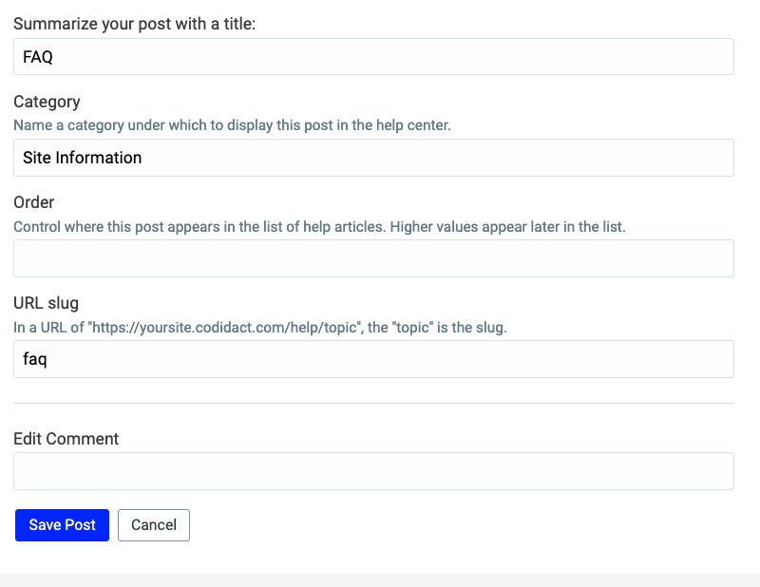Cancel editing the post
The image size is (760, 587).
click(x=154, y=525)
